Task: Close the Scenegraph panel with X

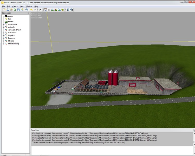Action: (28, 13)
